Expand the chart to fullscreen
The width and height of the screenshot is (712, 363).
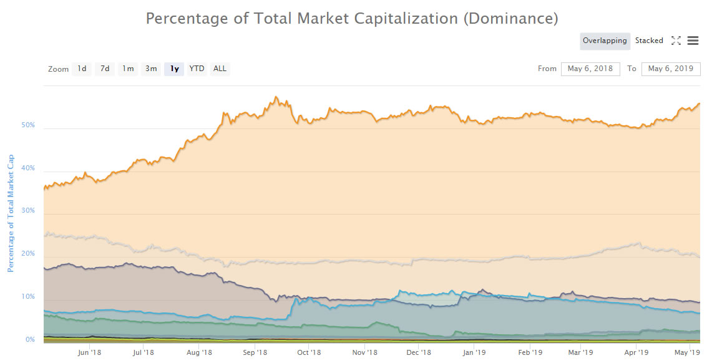click(x=676, y=40)
